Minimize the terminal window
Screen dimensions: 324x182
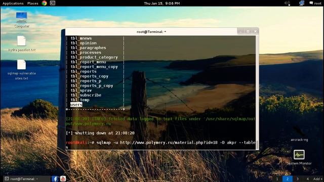[240, 31]
